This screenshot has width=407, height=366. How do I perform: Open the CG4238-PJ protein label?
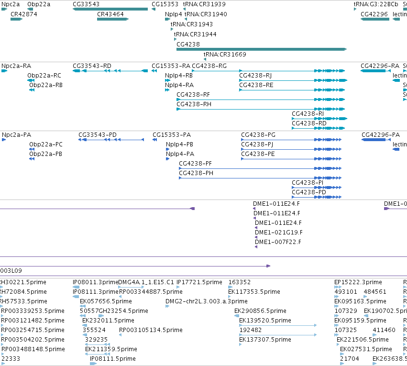tap(257, 144)
